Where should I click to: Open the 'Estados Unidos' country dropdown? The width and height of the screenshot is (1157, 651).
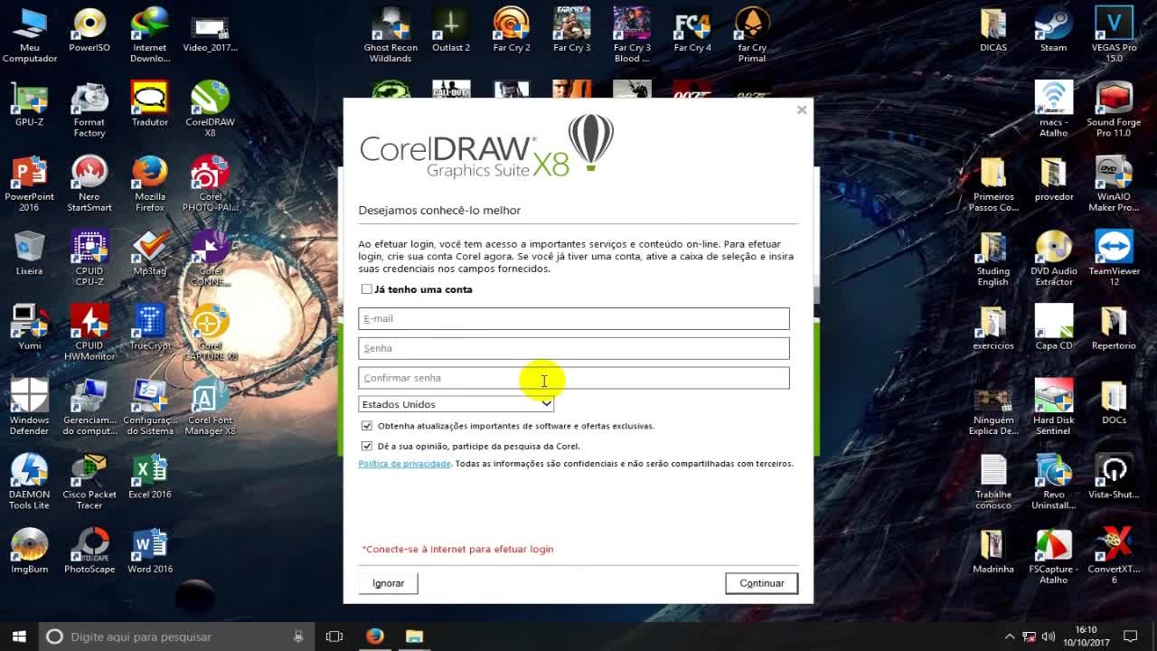[456, 404]
